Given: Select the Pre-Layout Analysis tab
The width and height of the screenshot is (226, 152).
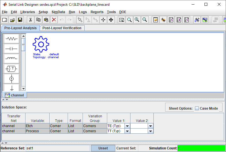Looking at the screenshot, I should (20, 28).
